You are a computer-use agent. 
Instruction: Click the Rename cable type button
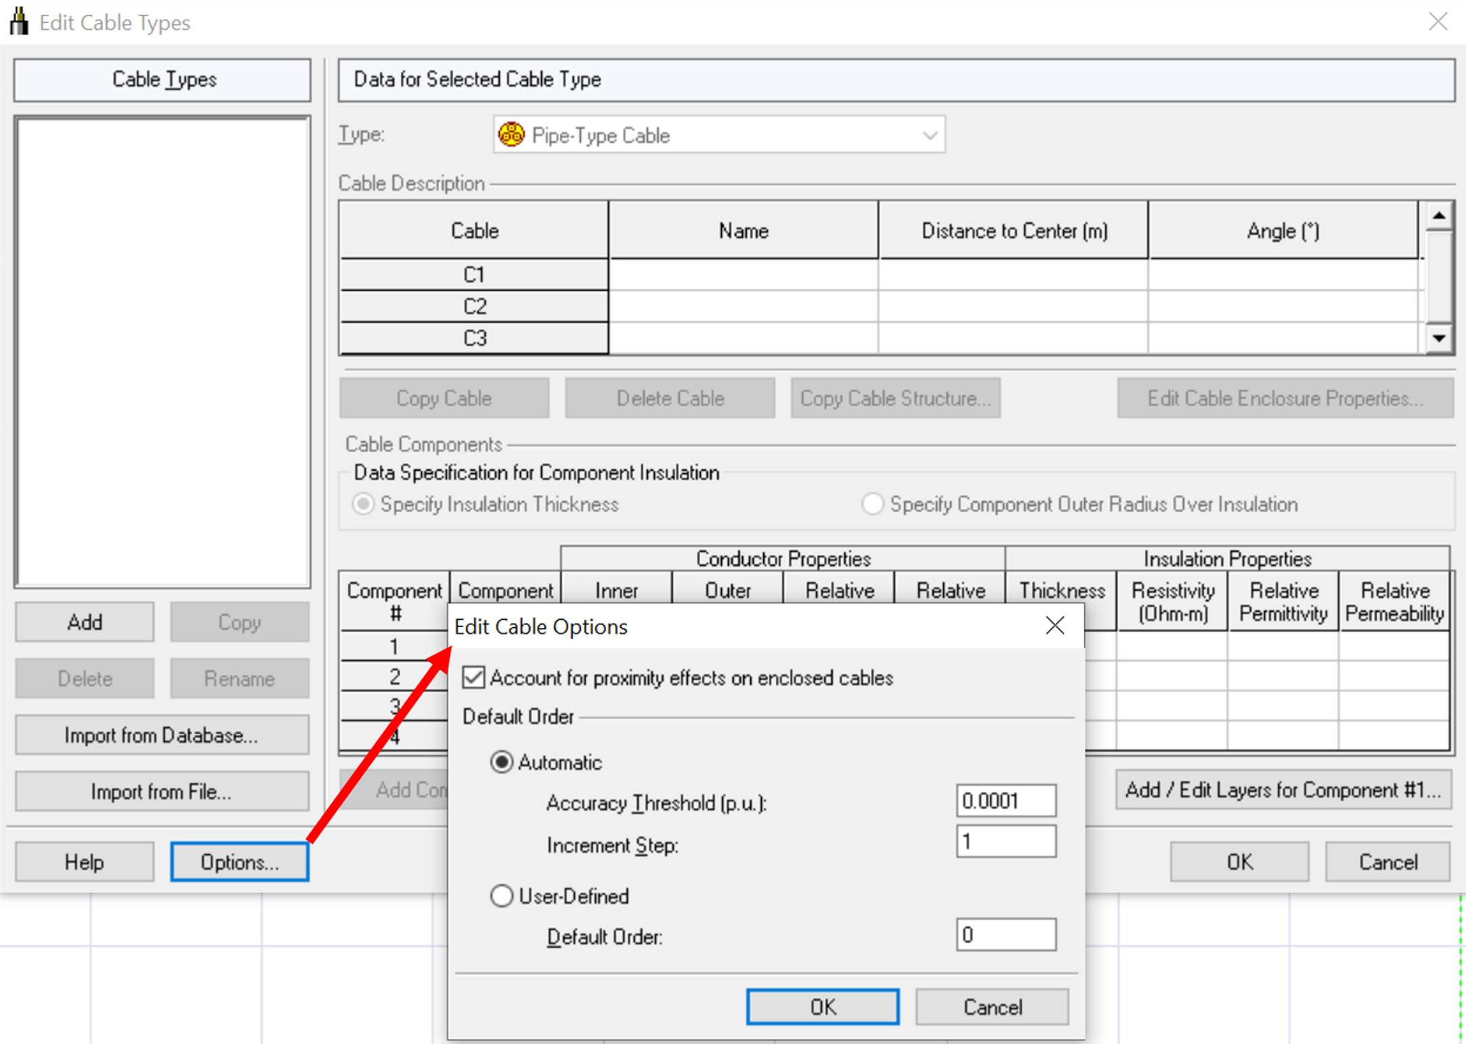240,679
